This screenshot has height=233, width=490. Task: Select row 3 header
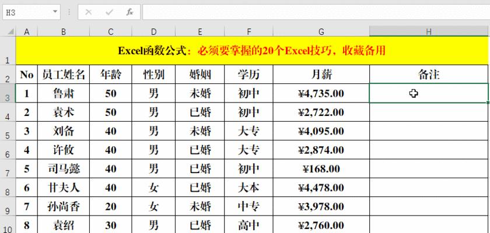tap(8, 93)
